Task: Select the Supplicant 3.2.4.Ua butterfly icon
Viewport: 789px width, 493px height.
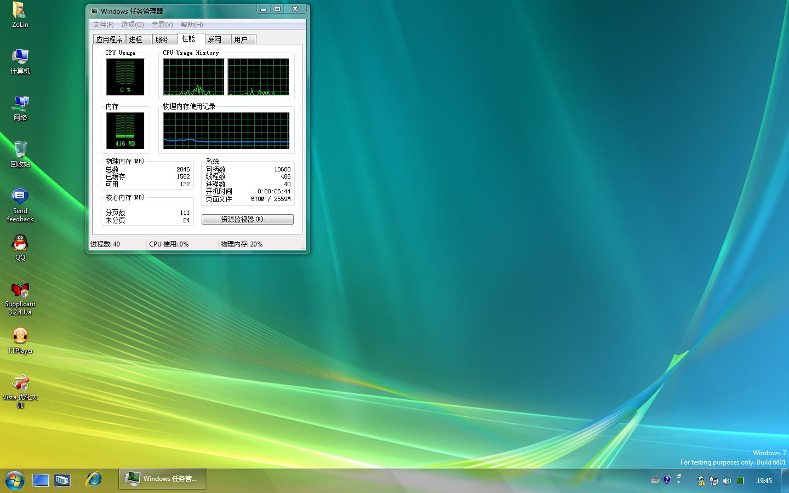Action: pos(20,299)
